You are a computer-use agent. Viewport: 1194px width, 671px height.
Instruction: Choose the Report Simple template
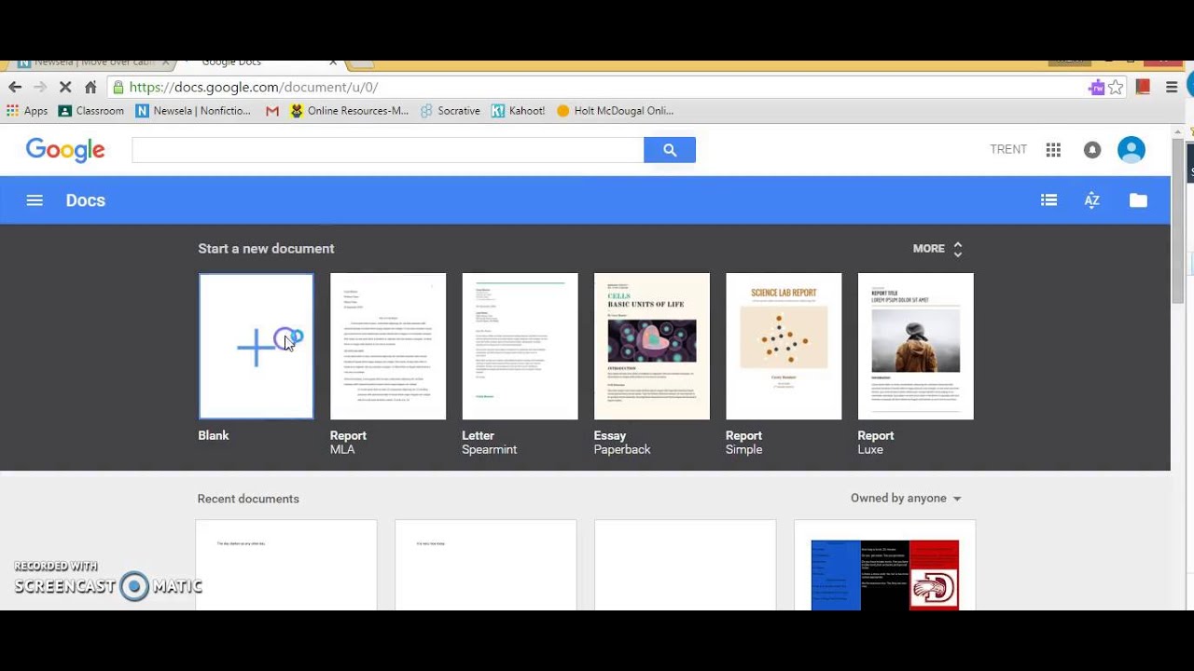[x=784, y=346]
